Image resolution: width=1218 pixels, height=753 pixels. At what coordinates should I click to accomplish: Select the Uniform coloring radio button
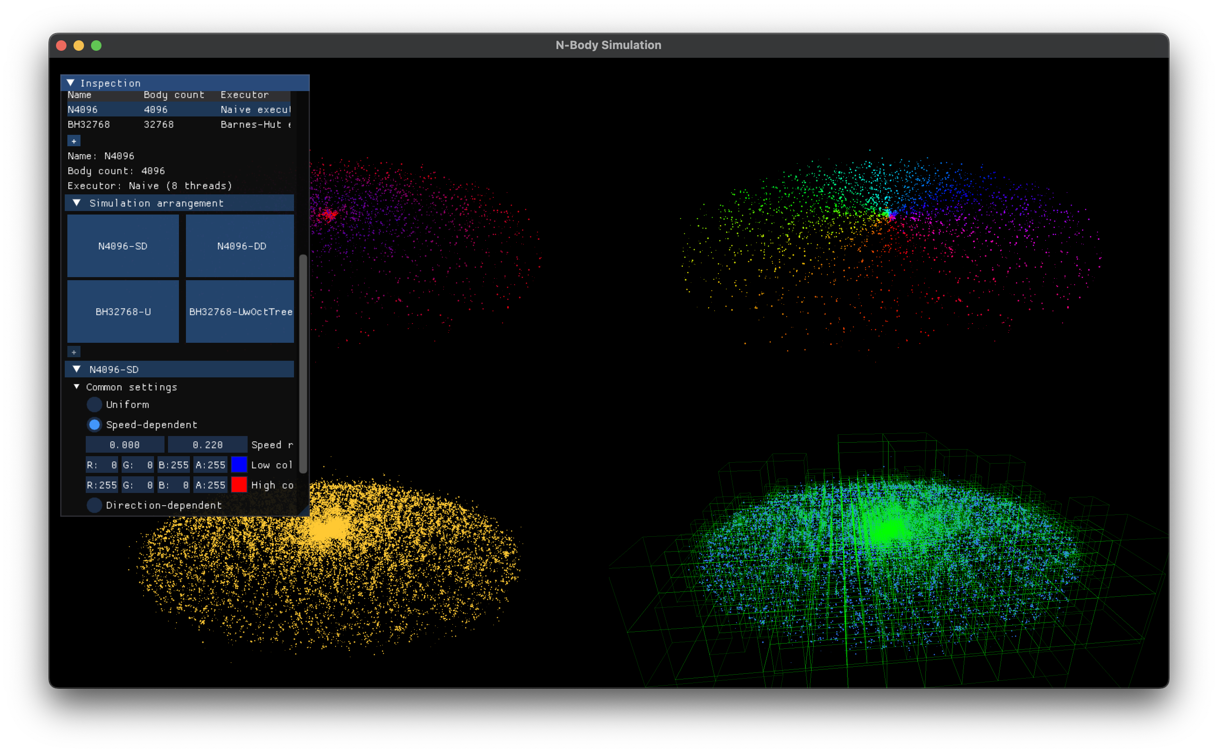coord(94,405)
